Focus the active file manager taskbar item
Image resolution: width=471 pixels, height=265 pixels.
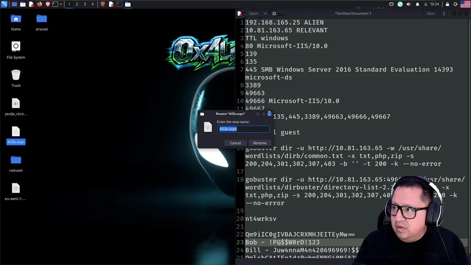coord(128,4)
